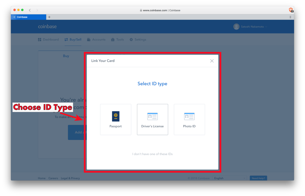Click the Dashboard grid icon

40,40
